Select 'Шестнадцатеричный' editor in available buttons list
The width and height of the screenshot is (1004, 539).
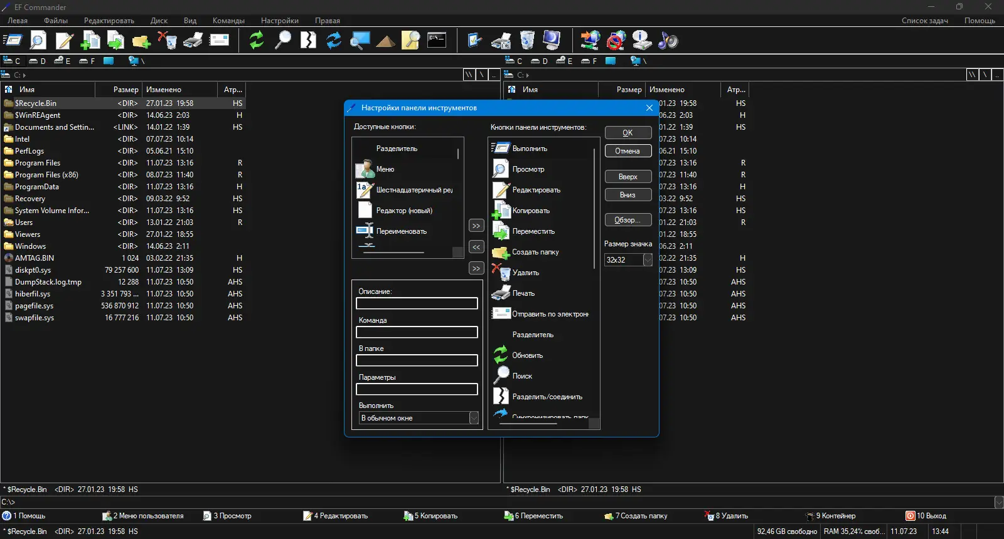[x=414, y=190]
